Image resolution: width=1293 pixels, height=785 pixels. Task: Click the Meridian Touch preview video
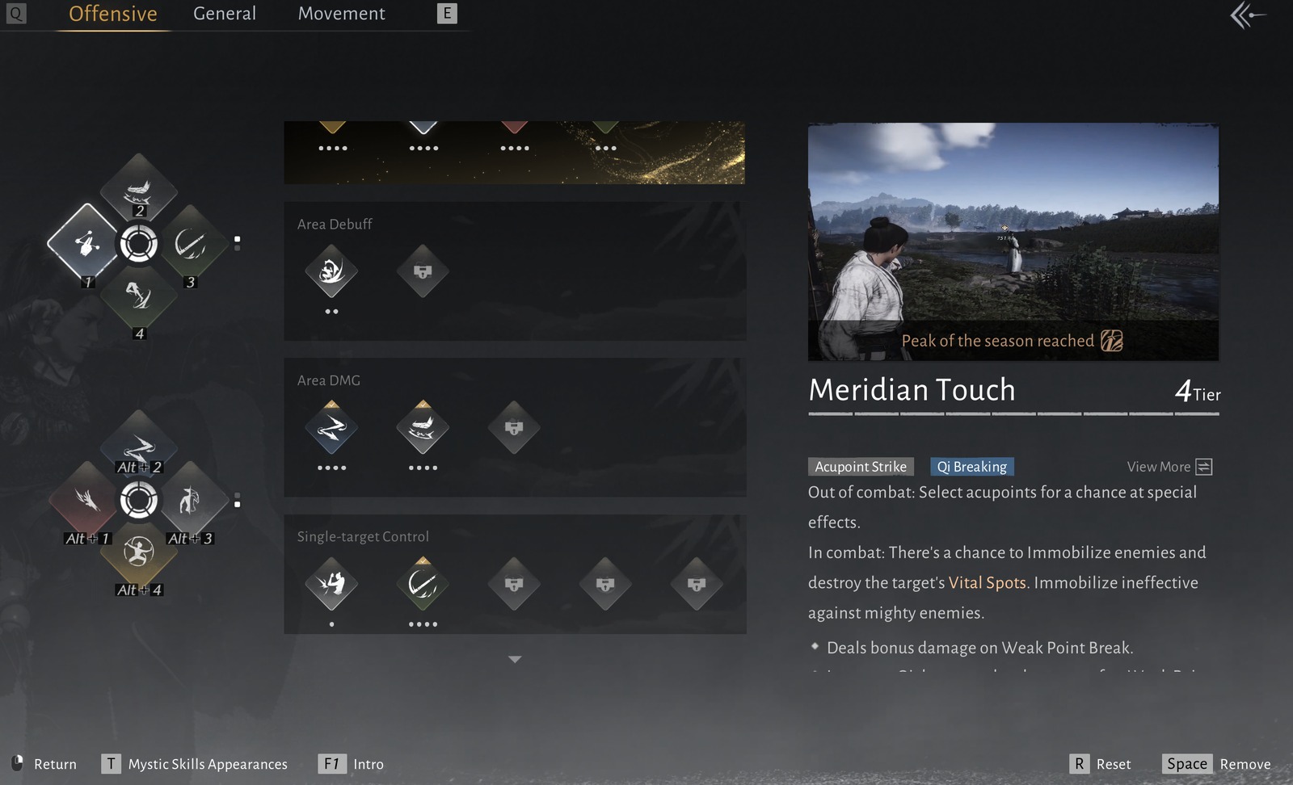(1013, 241)
